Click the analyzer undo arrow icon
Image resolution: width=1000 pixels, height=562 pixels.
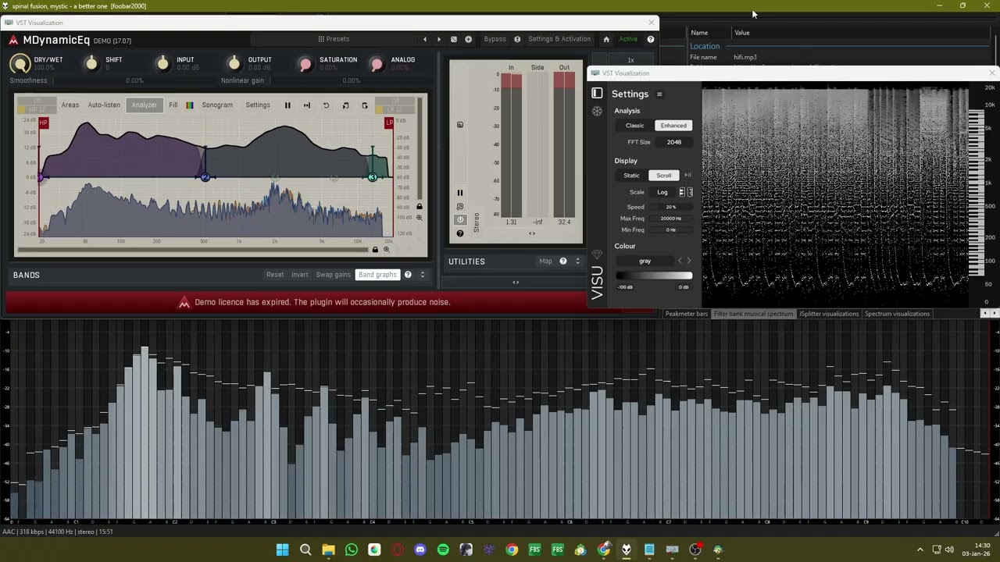tap(326, 105)
